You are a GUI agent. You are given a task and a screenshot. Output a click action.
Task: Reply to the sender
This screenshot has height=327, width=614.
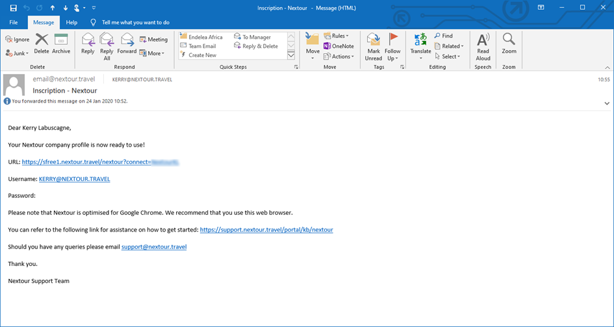tap(88, 44)
